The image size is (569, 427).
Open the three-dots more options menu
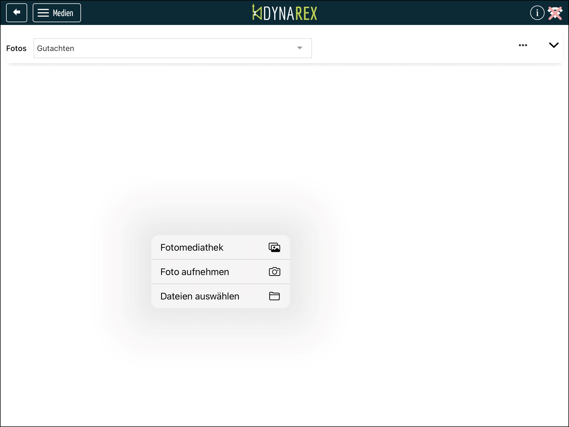(x=523, y=45)
